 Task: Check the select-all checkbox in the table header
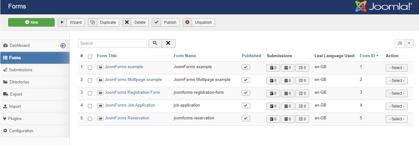(x=90, y=57)
